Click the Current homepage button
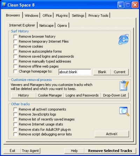Image resolution: width=140 pixels, height=156 pixels. tap(120, 72)
